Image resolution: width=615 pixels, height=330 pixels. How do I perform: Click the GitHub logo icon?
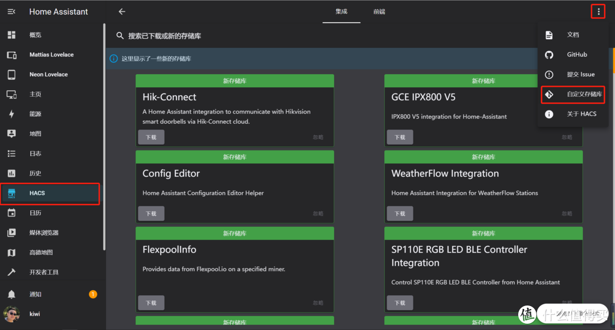click(549, 55)
